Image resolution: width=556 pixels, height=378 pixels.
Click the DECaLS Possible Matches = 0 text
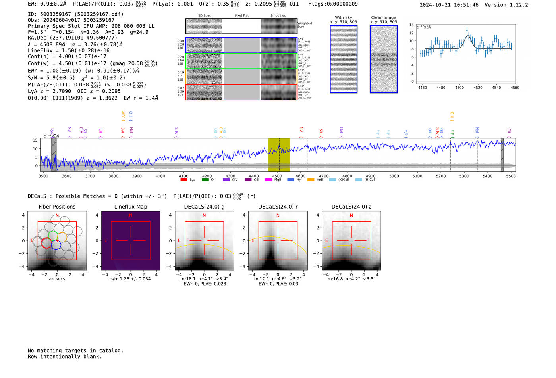tap(97, 196)
